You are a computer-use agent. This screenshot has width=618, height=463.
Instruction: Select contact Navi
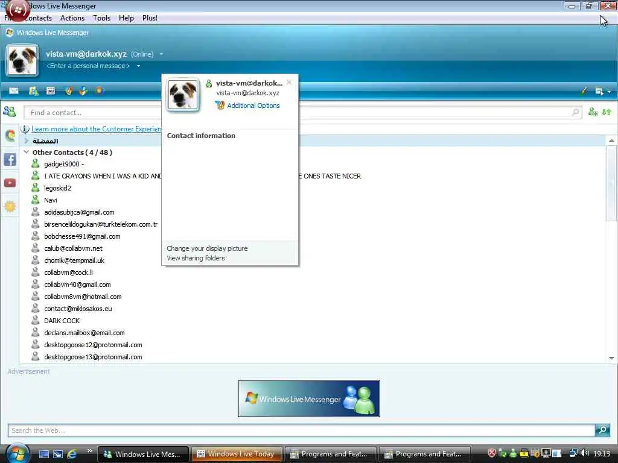coord(51,200)
